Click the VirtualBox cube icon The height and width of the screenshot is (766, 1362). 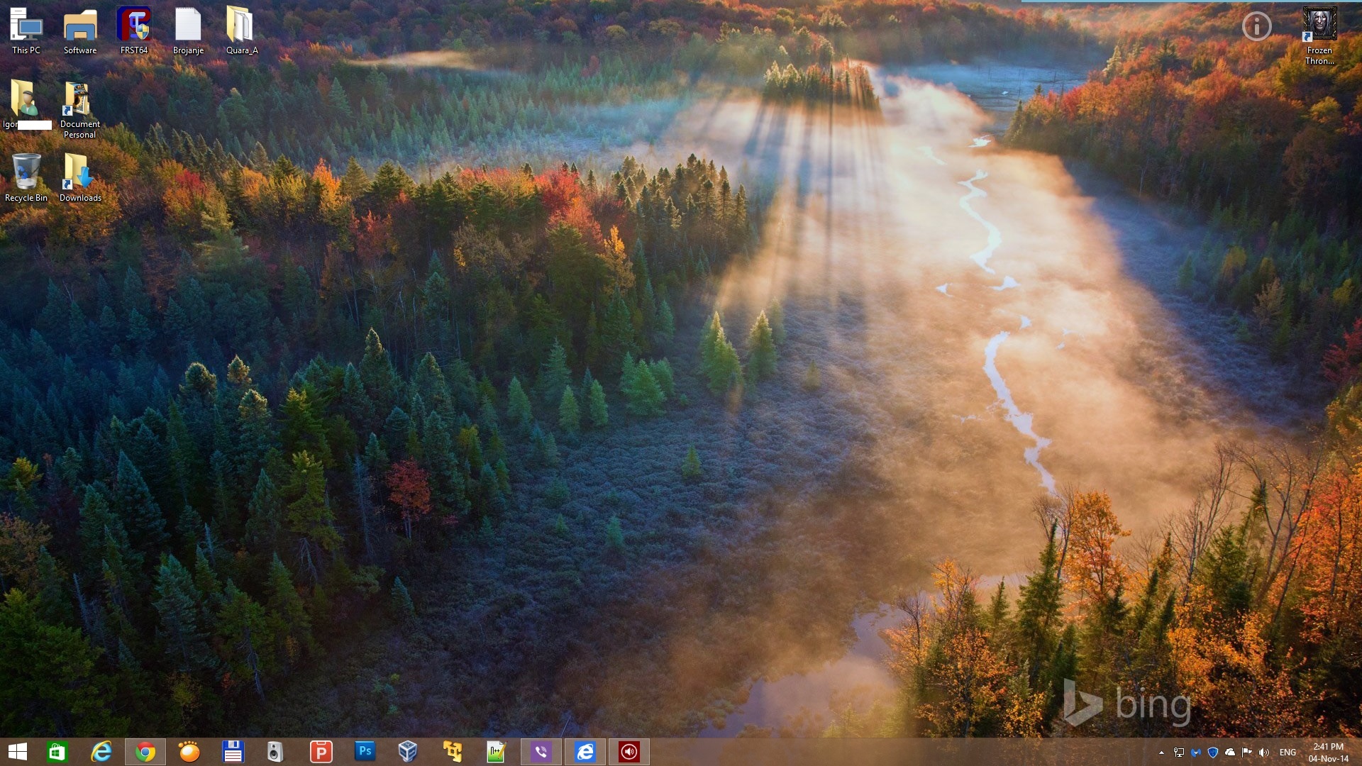point(408,751)
